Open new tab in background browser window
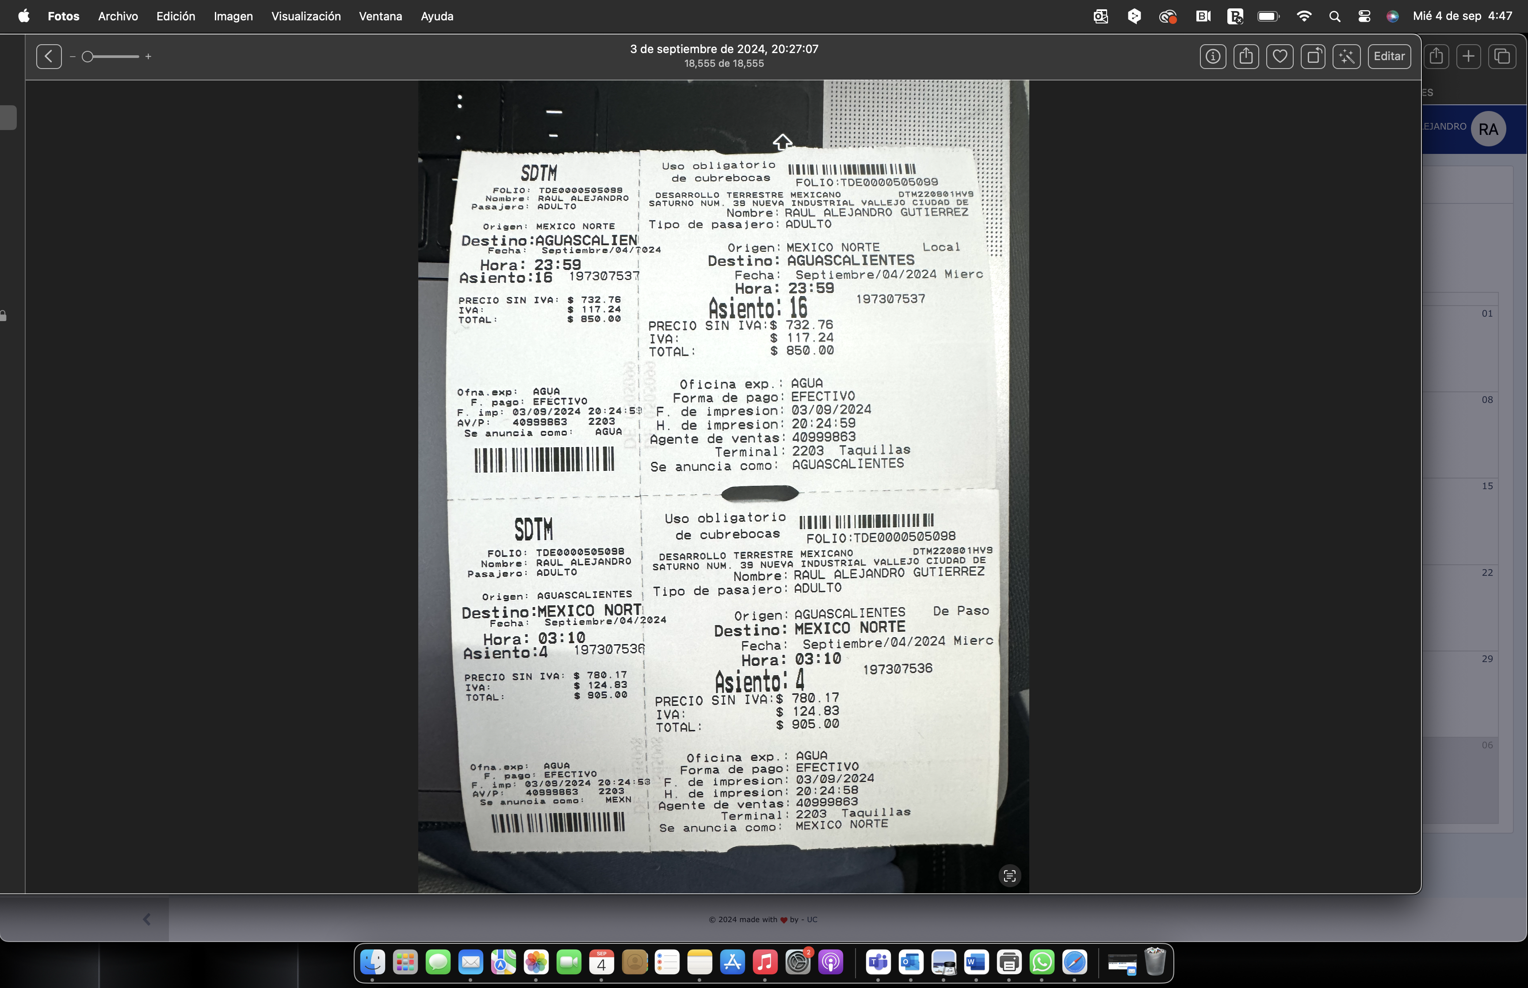Screen dimensions: 1528x988 pos(1468,57)
